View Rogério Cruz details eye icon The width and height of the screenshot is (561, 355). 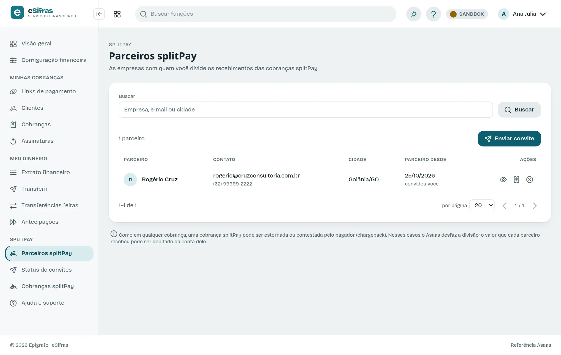point(503,179)
